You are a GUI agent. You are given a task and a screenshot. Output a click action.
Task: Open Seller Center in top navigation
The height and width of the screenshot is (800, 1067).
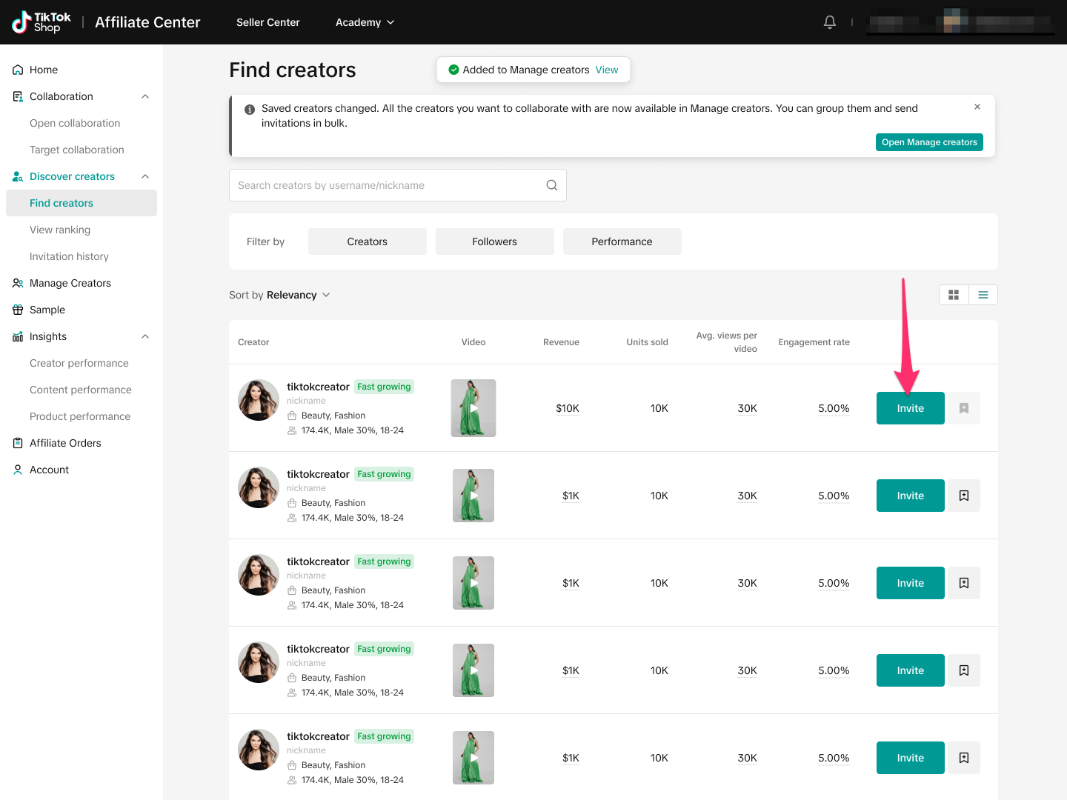point(267,22)
